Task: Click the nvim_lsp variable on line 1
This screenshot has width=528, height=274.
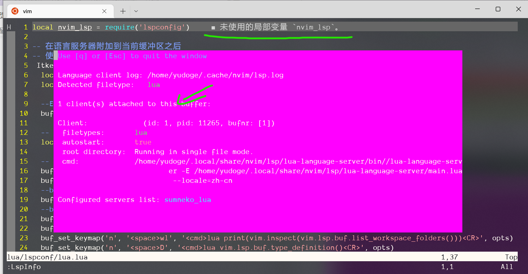Action: coord(75,27)
